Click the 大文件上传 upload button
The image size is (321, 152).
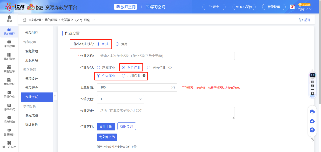(x=106, y=137)
